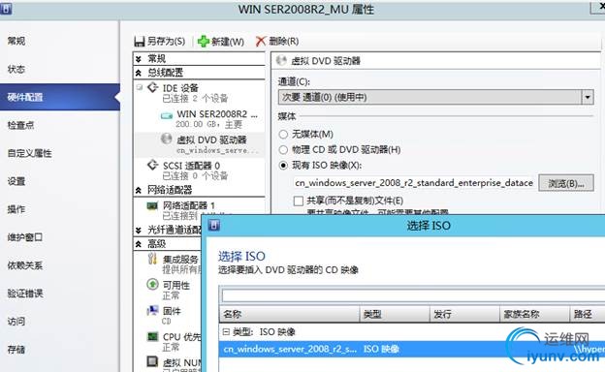
Task: Click the CPU 优先级 chip icon
Action: [153, 336]
